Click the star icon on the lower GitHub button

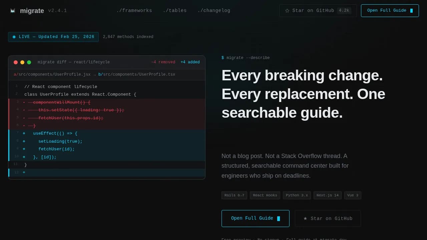tap(305, 218)
